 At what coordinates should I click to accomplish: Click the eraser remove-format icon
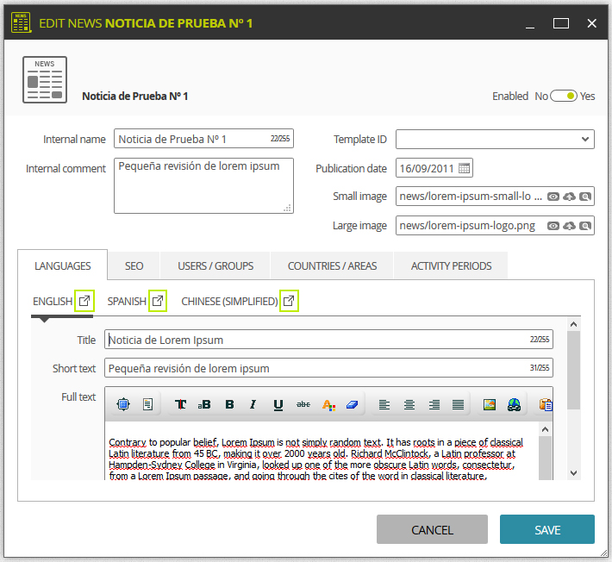352,405
